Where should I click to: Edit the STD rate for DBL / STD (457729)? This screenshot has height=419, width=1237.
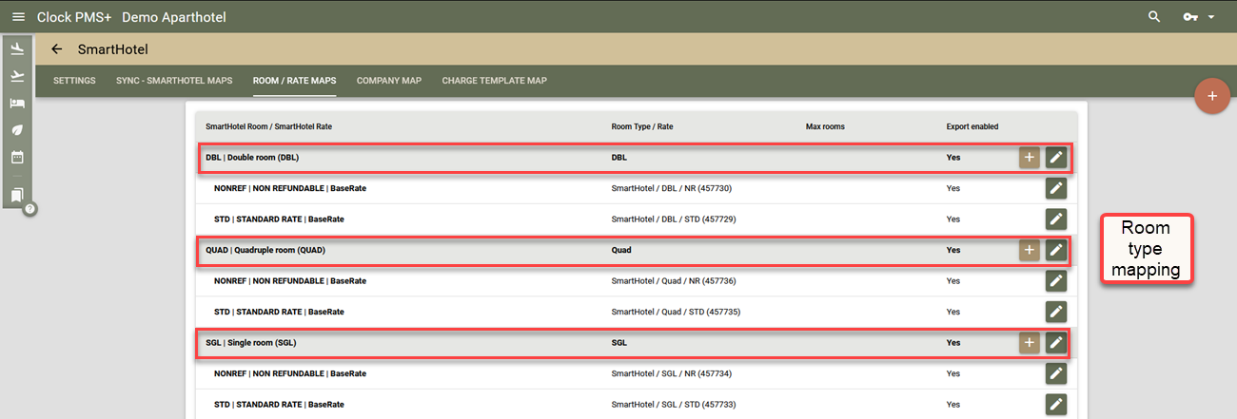pyautogui.click(x=1055, y=219)
